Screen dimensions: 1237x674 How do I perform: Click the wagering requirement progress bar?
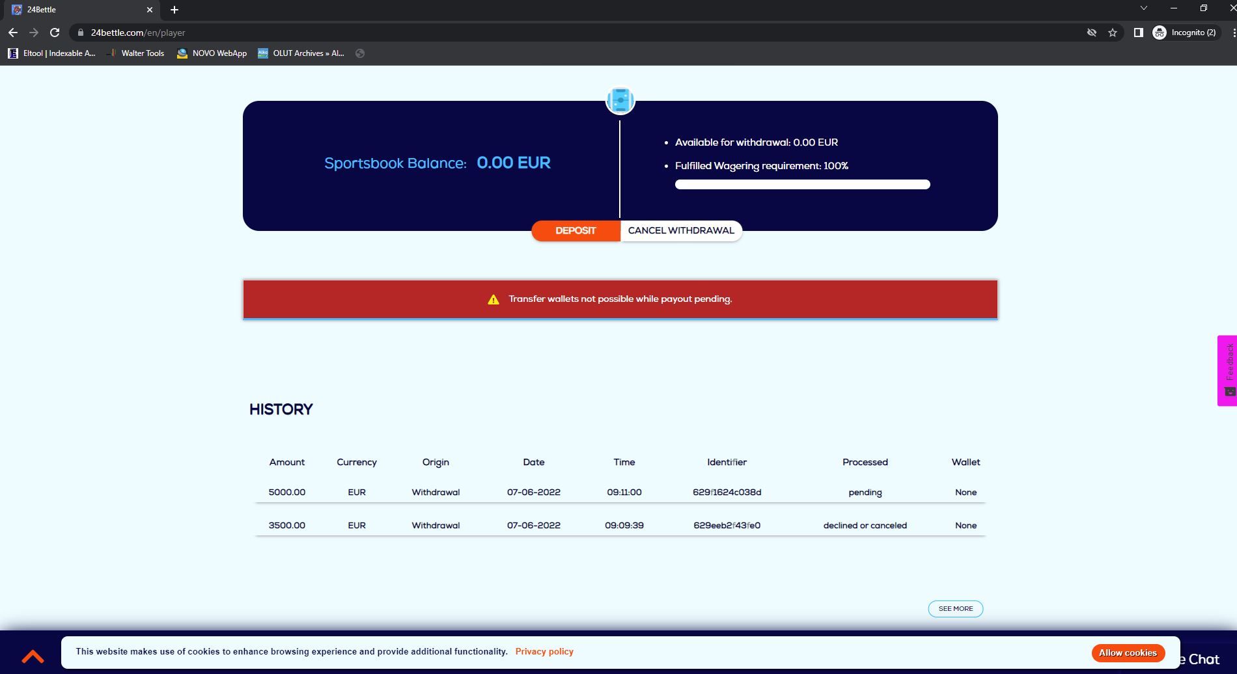(802, 185)
